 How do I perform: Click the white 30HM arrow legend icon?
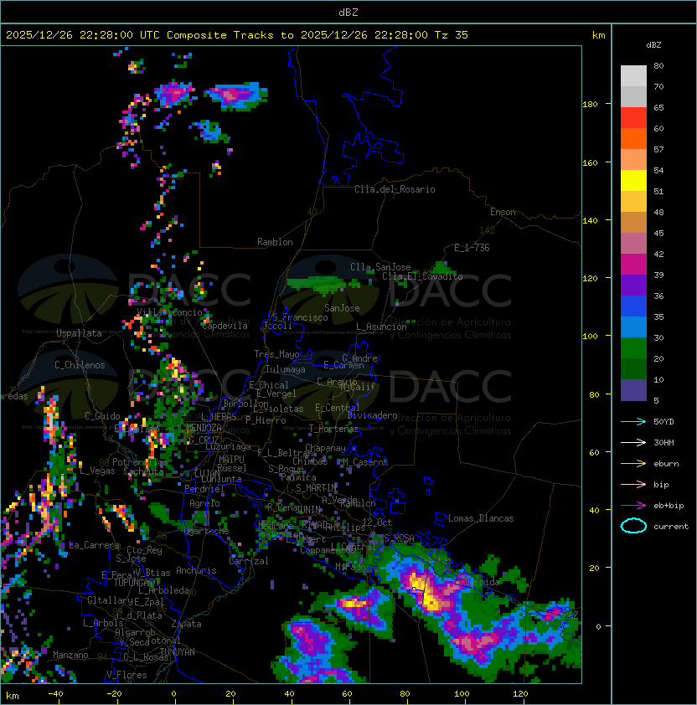pyautogui.click(x=633, y=442)
